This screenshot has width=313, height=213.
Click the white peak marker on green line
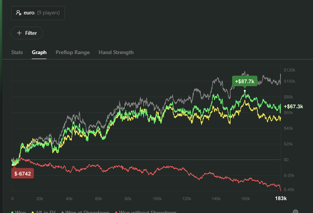point(245,91)
